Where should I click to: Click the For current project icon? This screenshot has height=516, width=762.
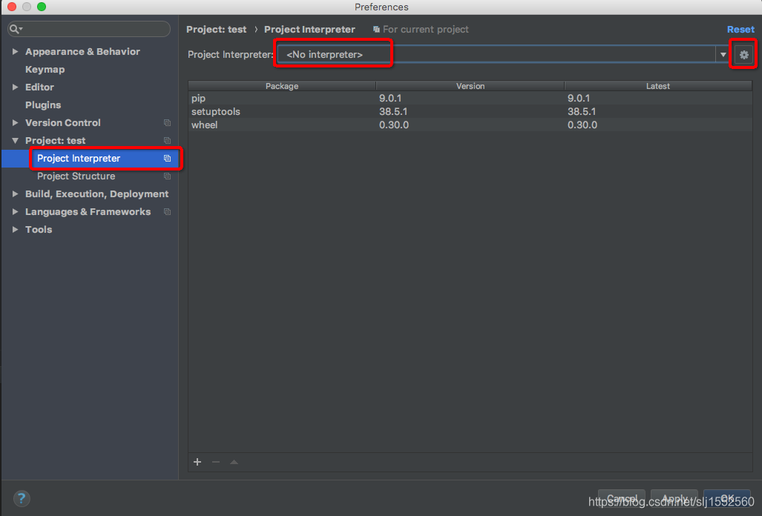tap(376, 30)
